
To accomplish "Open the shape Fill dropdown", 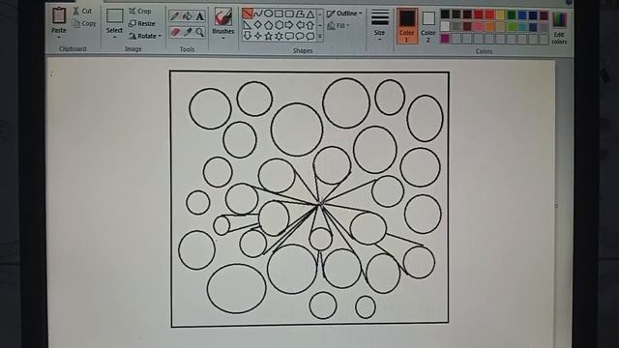I will (339, 26).
